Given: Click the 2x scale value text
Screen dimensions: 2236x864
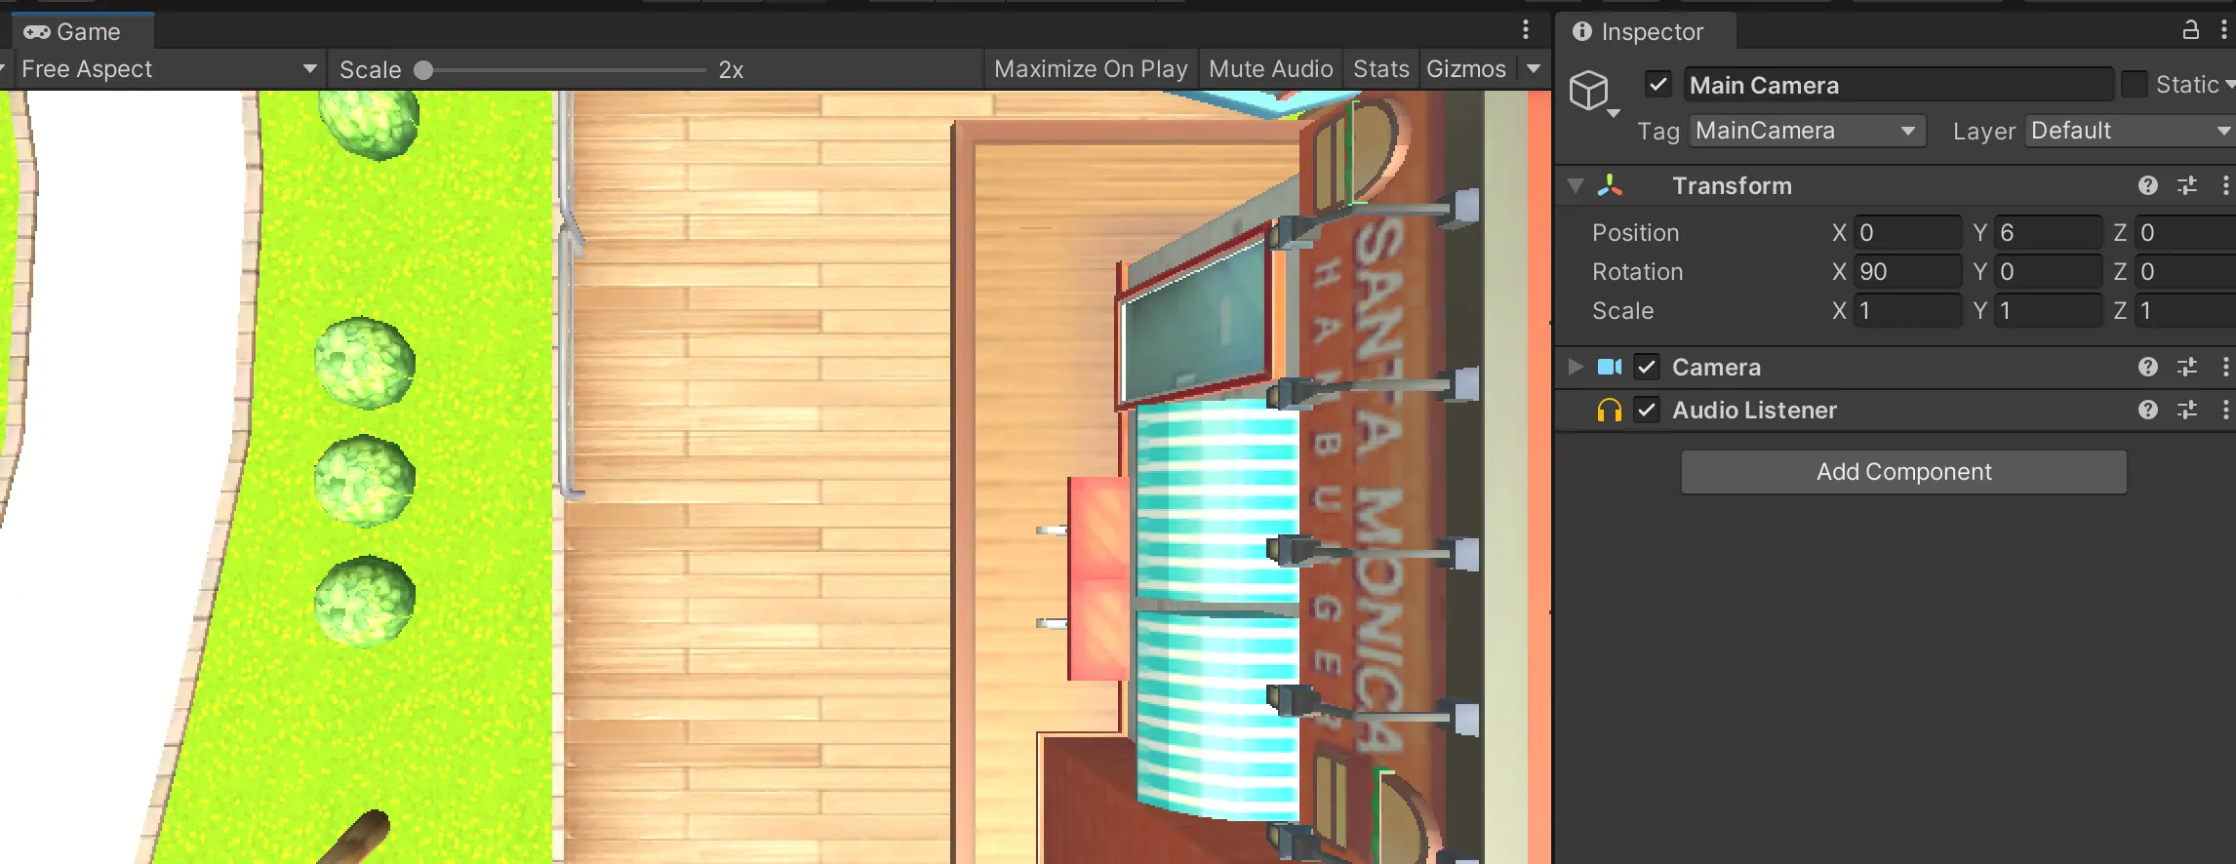Looking at the screenshot, I should [731, 70].
